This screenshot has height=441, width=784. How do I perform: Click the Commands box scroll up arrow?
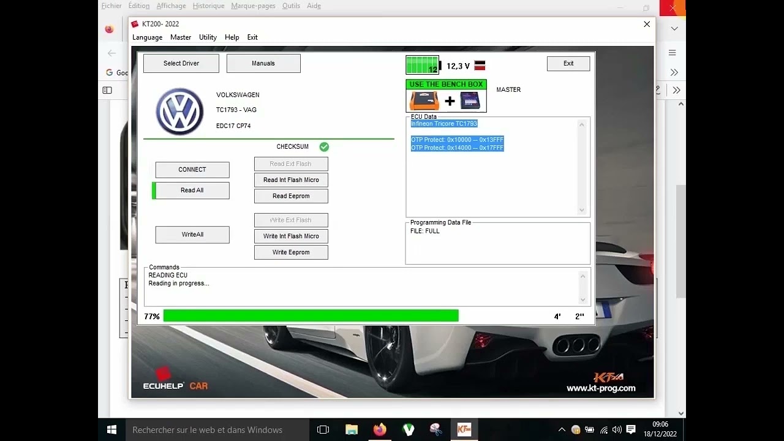tap(582, 276)
